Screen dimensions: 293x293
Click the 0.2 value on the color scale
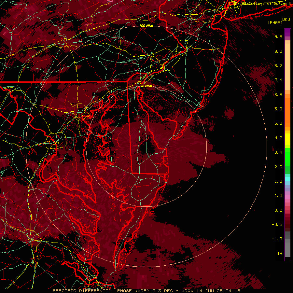278,210
